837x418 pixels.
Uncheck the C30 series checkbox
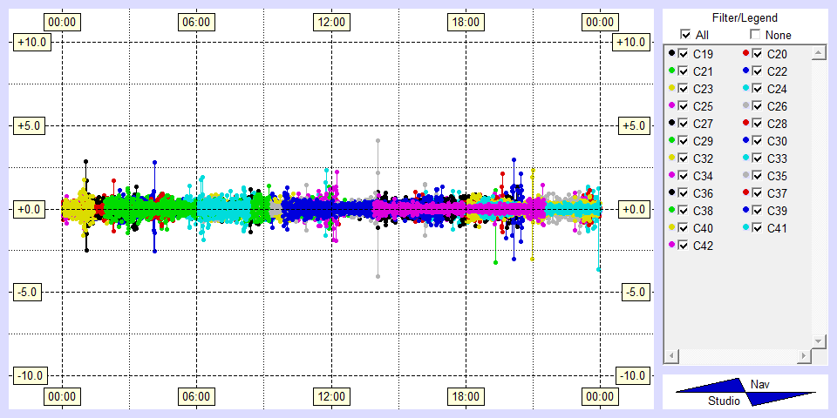click(758, 141)
